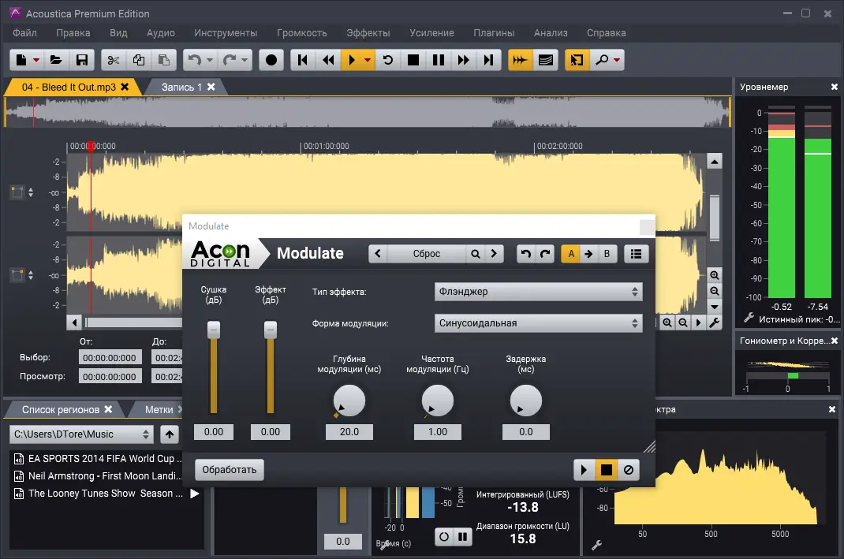
Task: Preview play in Modulate dialog
Action: tap(584, 470)
